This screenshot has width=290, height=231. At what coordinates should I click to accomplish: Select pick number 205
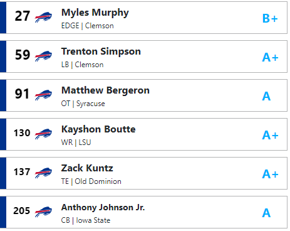(x=22, y=211)
